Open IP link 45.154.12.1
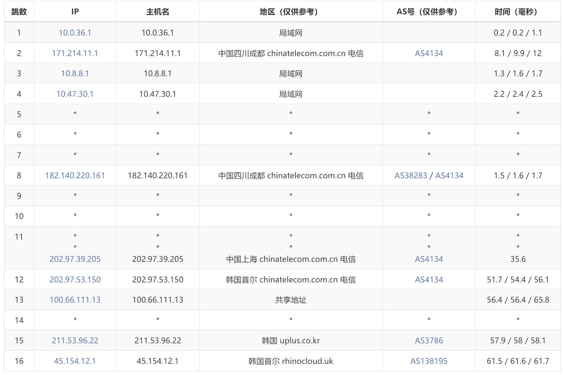This screenshot has height=375, width=563. click(x=75, y=361)
